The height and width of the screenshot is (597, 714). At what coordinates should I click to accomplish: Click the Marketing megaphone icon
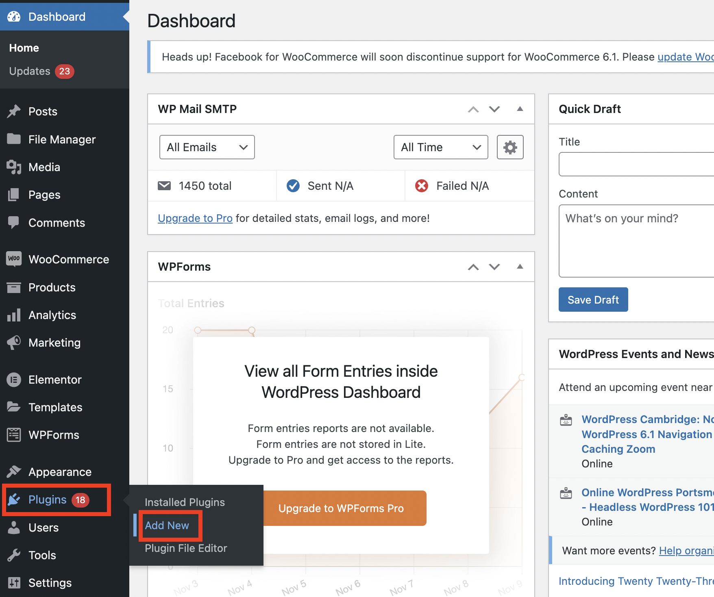coord(14,343)
